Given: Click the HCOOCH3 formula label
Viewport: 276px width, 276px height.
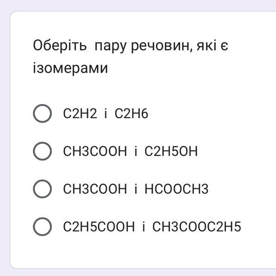Looking at the screenshot, I should (176, 189).
